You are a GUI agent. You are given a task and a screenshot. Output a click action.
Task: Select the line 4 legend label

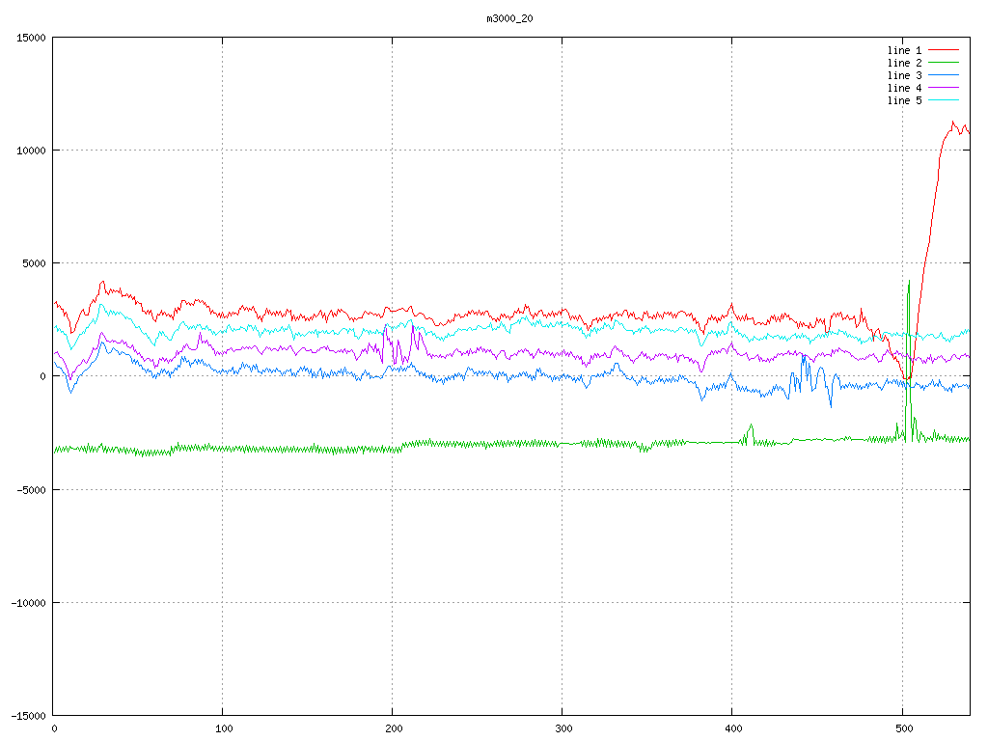pos(905,88)
